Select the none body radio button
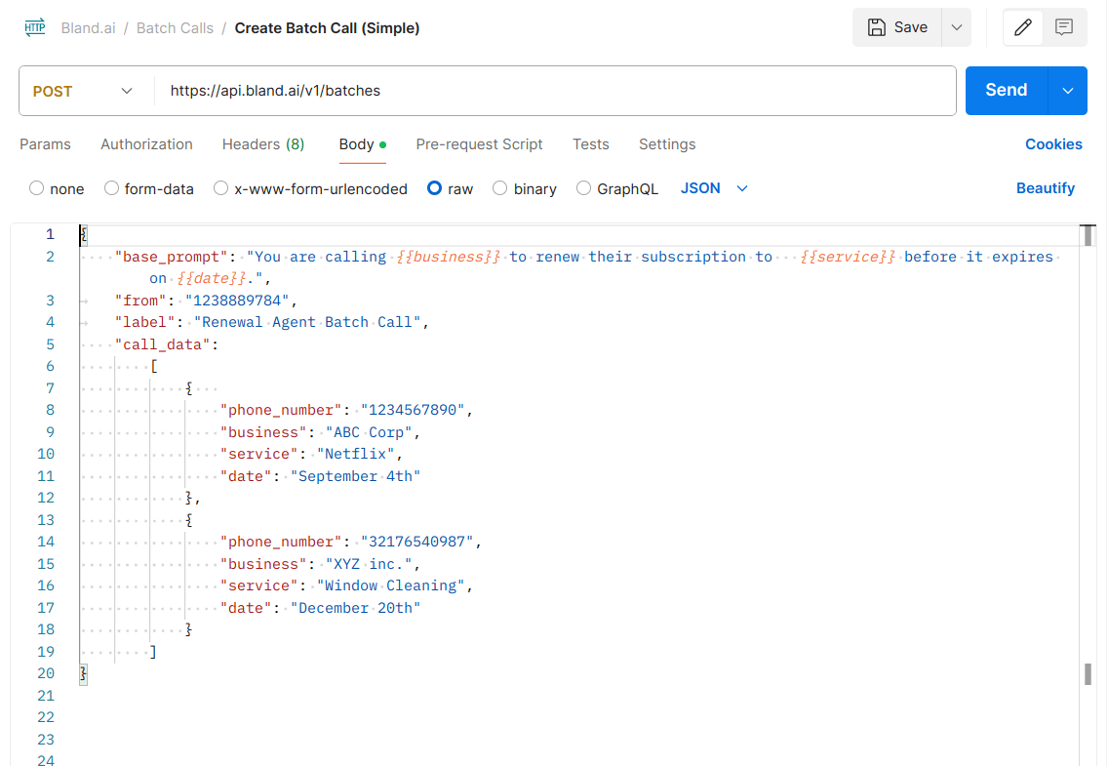Image resolution: width=1108 pixels, height=766 pixels. [36, 188]
